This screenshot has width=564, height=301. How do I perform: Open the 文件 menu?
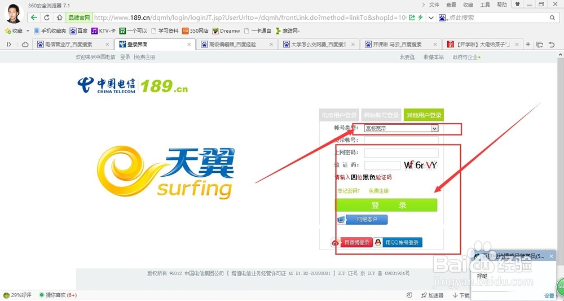(x=434, y=5)
